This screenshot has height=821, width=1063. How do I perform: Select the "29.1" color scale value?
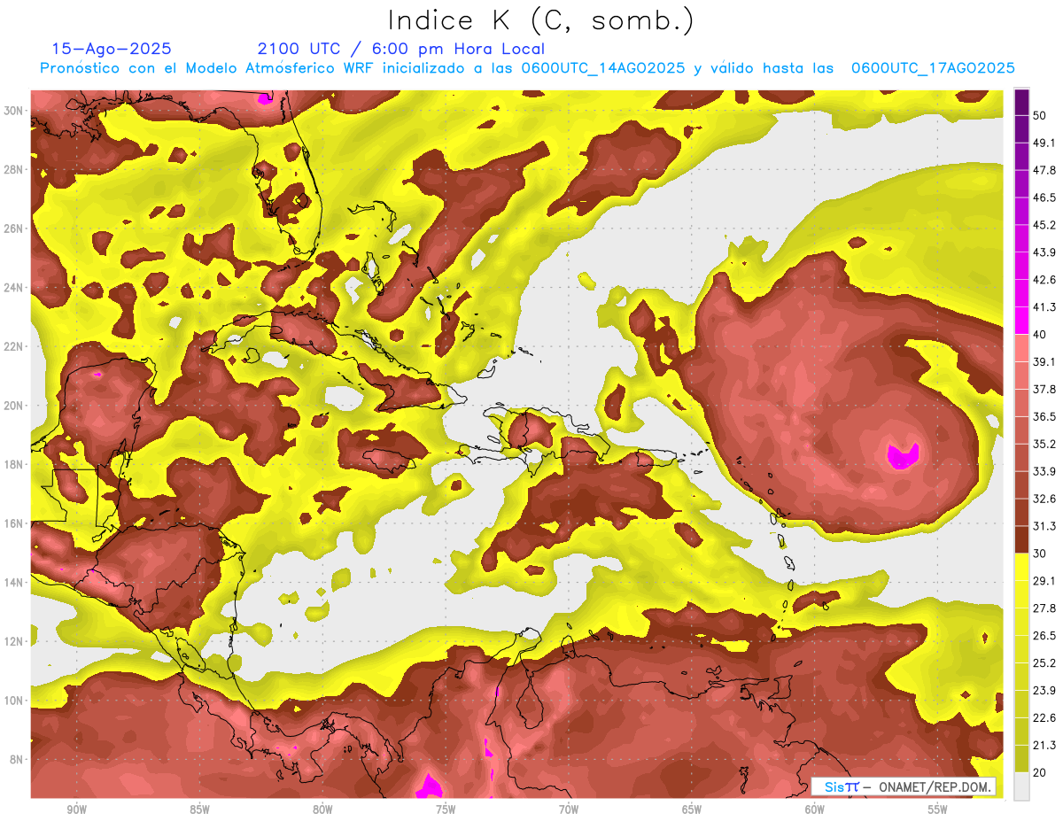click(1044, 581)
